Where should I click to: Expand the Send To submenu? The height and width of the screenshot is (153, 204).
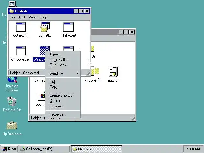click(x=63, y=73)
